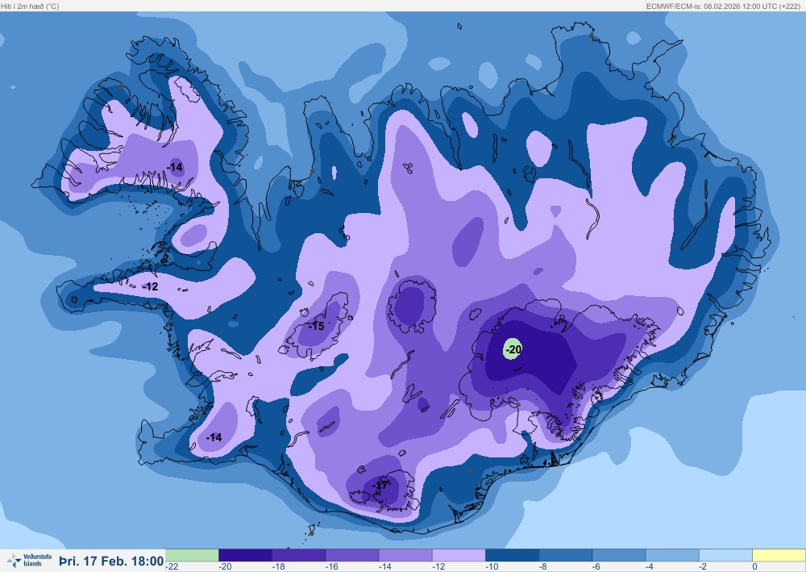Click the 0 legend scale value
The image size is (806, 572).
(x=754, y=566)
